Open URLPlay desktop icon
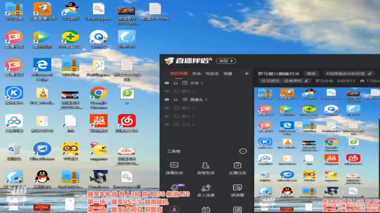The image size is (380, 213). pos(70,68)
